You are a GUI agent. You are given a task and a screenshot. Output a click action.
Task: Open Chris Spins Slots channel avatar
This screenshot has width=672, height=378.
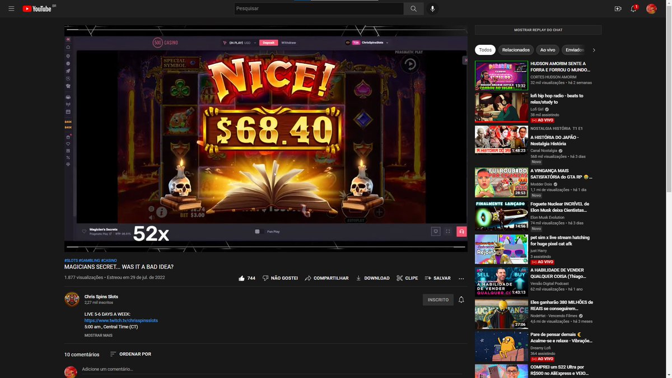tap(72, 300)
